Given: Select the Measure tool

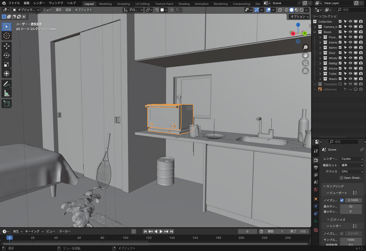Looking at the screenshot, I should pyautogui.click(x=7, y=94).
